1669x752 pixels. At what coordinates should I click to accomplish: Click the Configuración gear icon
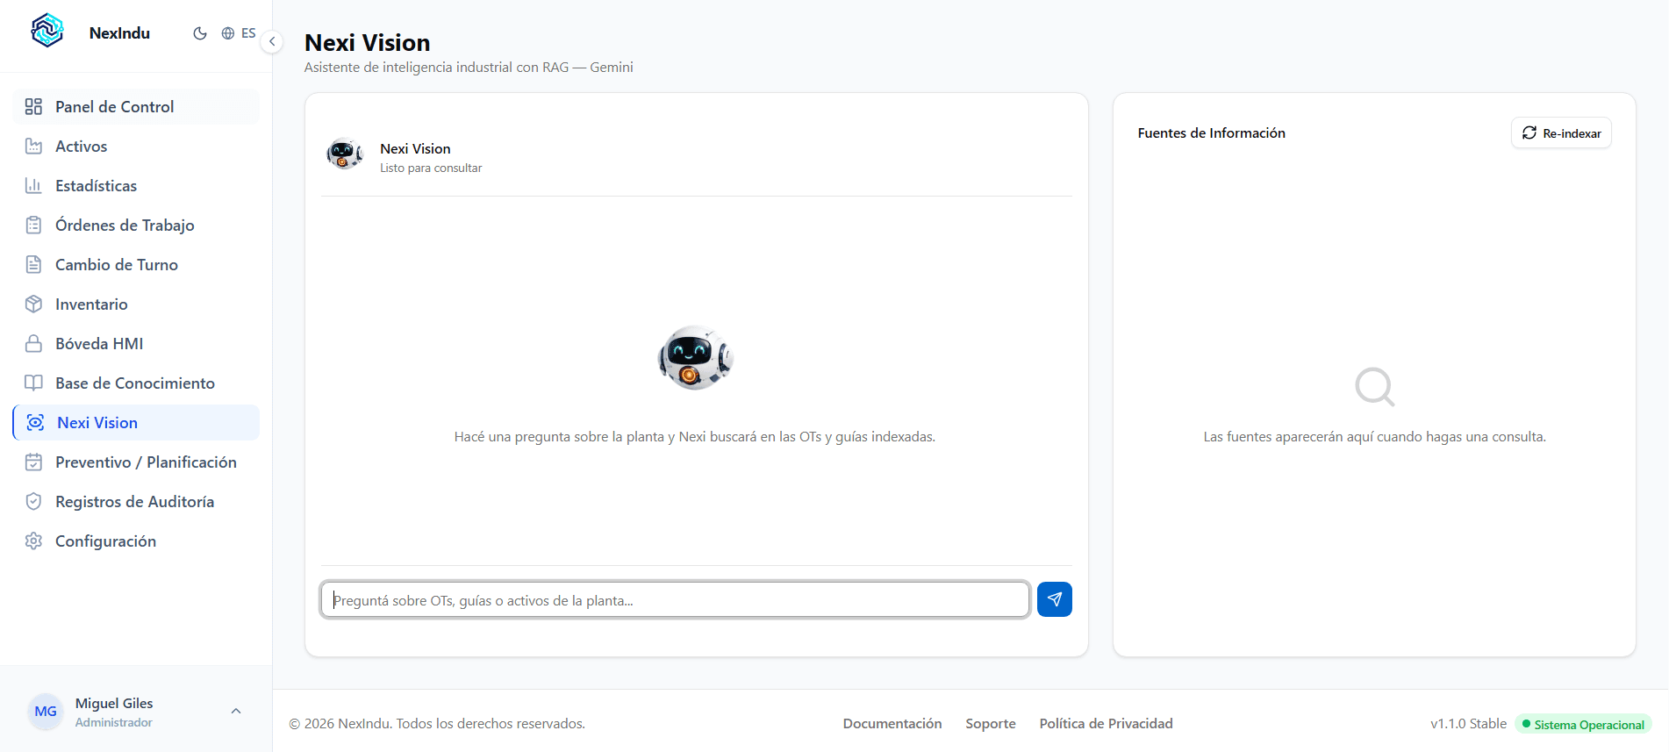(33, 541)
